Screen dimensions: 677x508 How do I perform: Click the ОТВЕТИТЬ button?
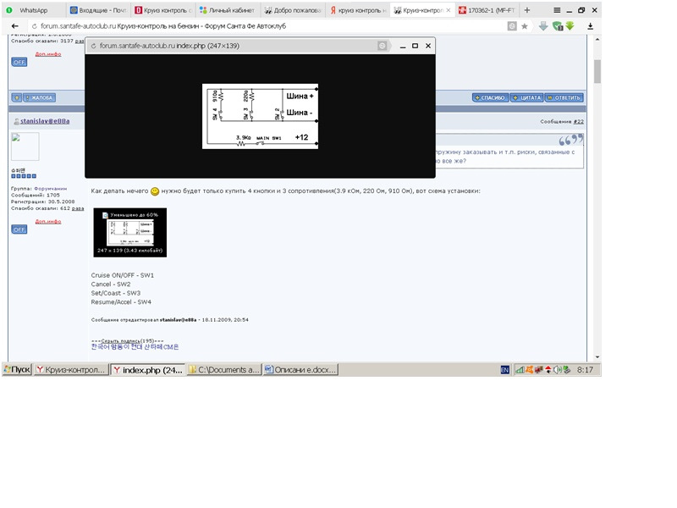coord(564,97)
